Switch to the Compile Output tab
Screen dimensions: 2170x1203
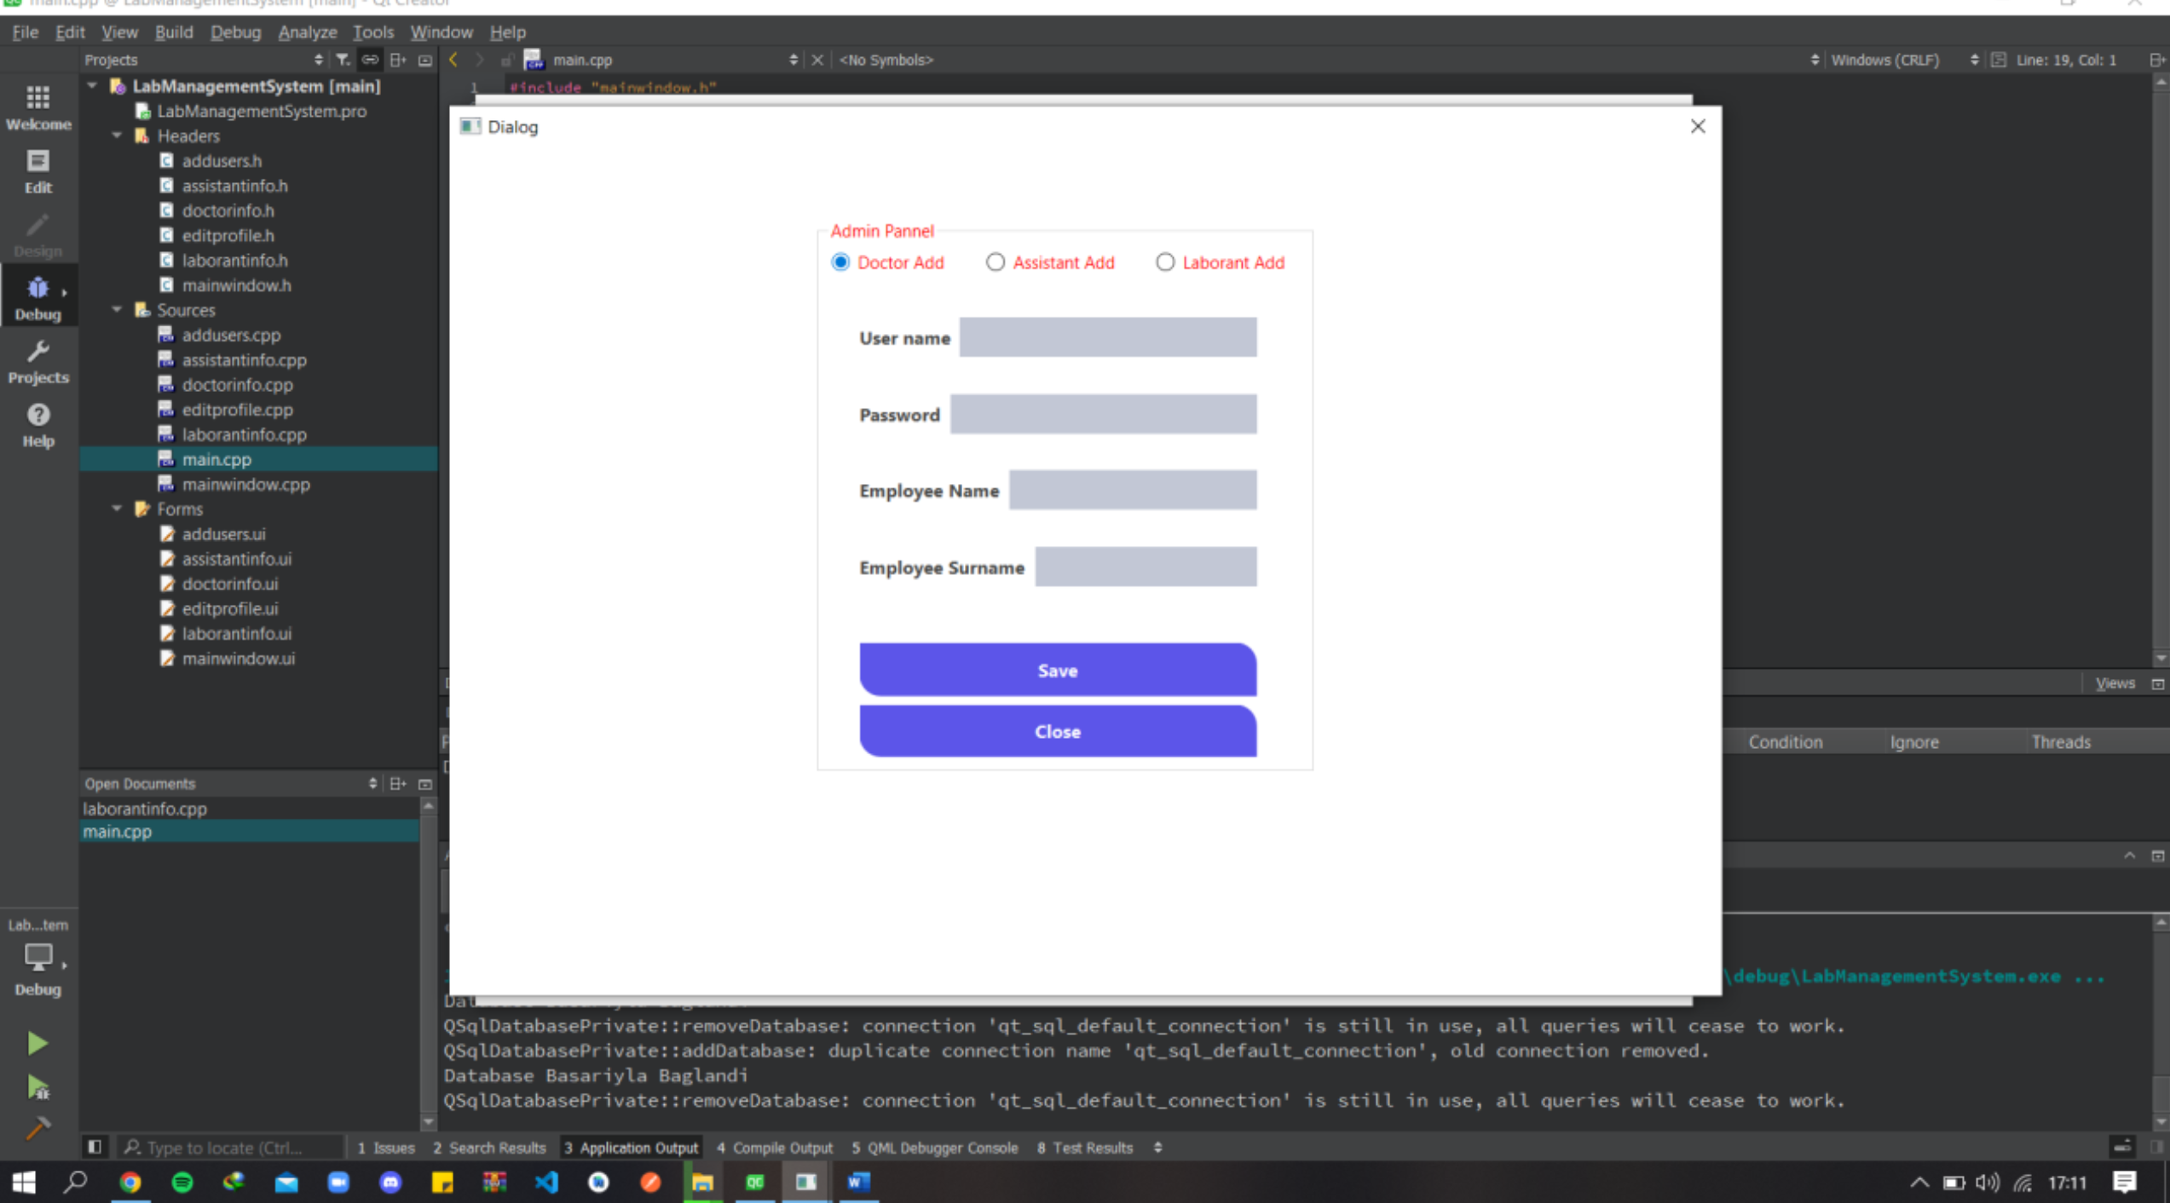click(775, 1147)
